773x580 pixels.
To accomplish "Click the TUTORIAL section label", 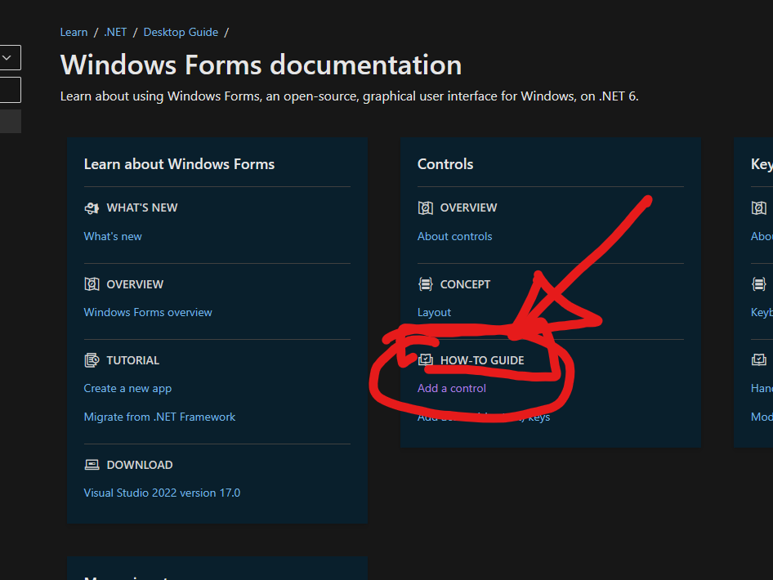I will [132, 360].
